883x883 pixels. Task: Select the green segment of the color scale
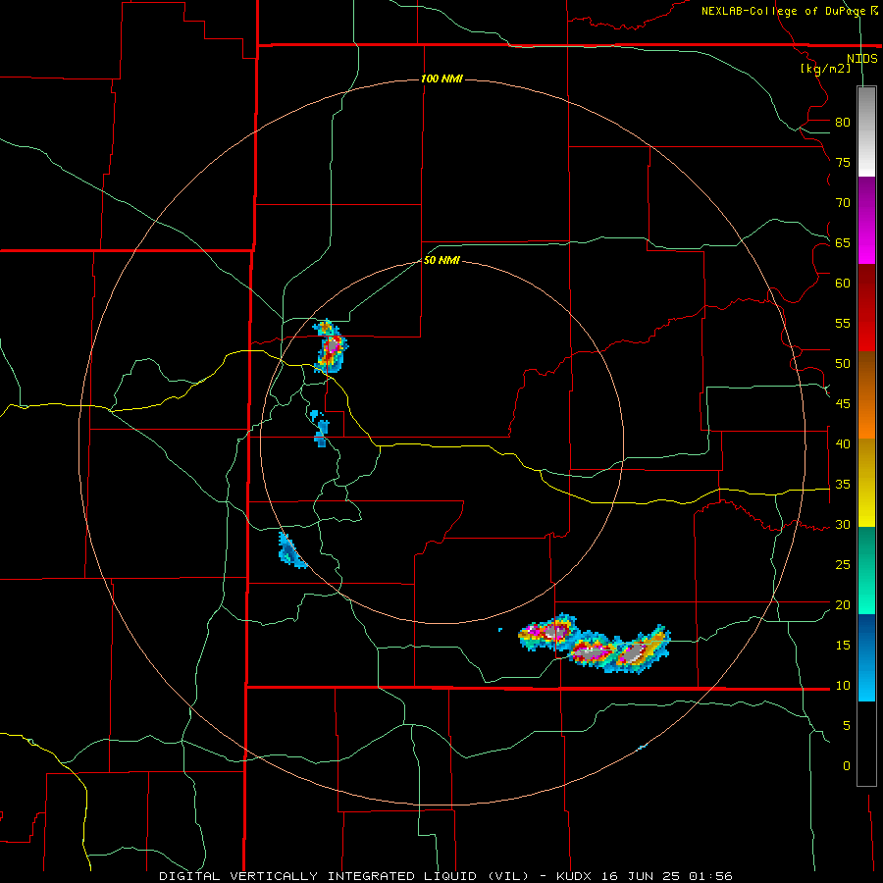[866, 570]
